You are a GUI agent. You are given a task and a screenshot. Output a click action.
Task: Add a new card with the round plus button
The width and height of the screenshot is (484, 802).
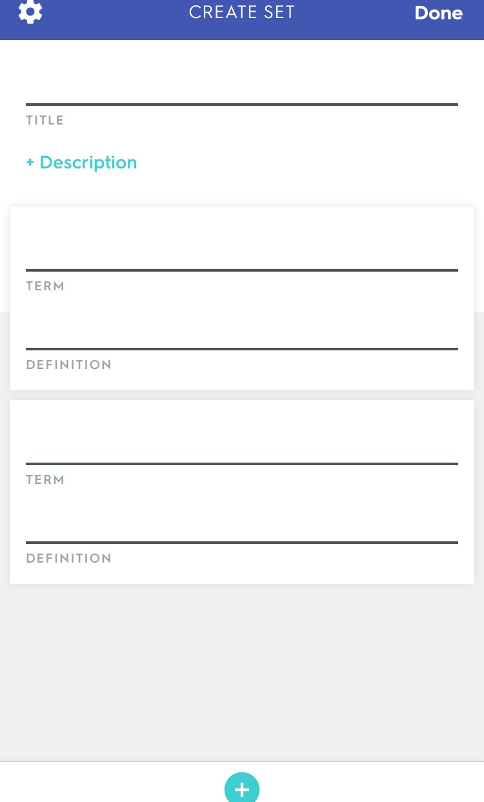[242, 788]
